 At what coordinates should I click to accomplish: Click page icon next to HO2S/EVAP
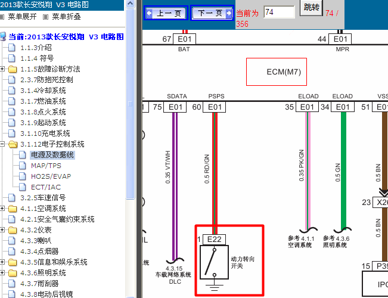point(22,176)
